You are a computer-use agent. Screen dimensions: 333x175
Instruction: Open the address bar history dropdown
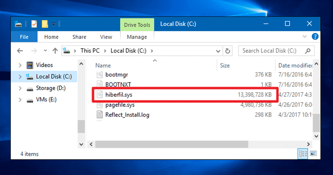coord(219,51)
